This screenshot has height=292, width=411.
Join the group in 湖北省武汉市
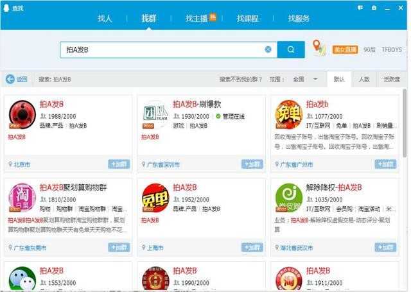pos(385,247)
